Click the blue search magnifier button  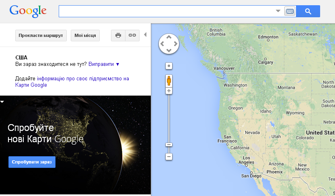(x=308, y=11)
